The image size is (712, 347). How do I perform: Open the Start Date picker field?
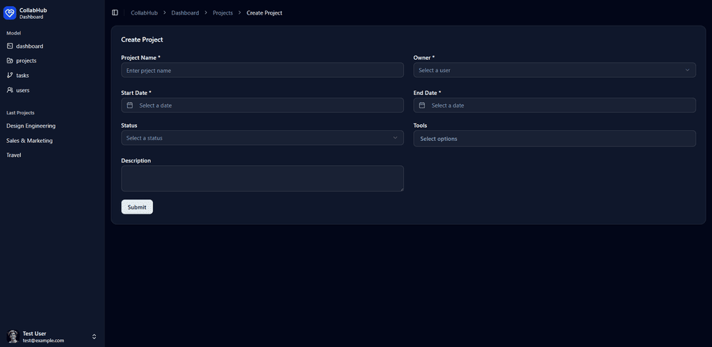[262, 105]
